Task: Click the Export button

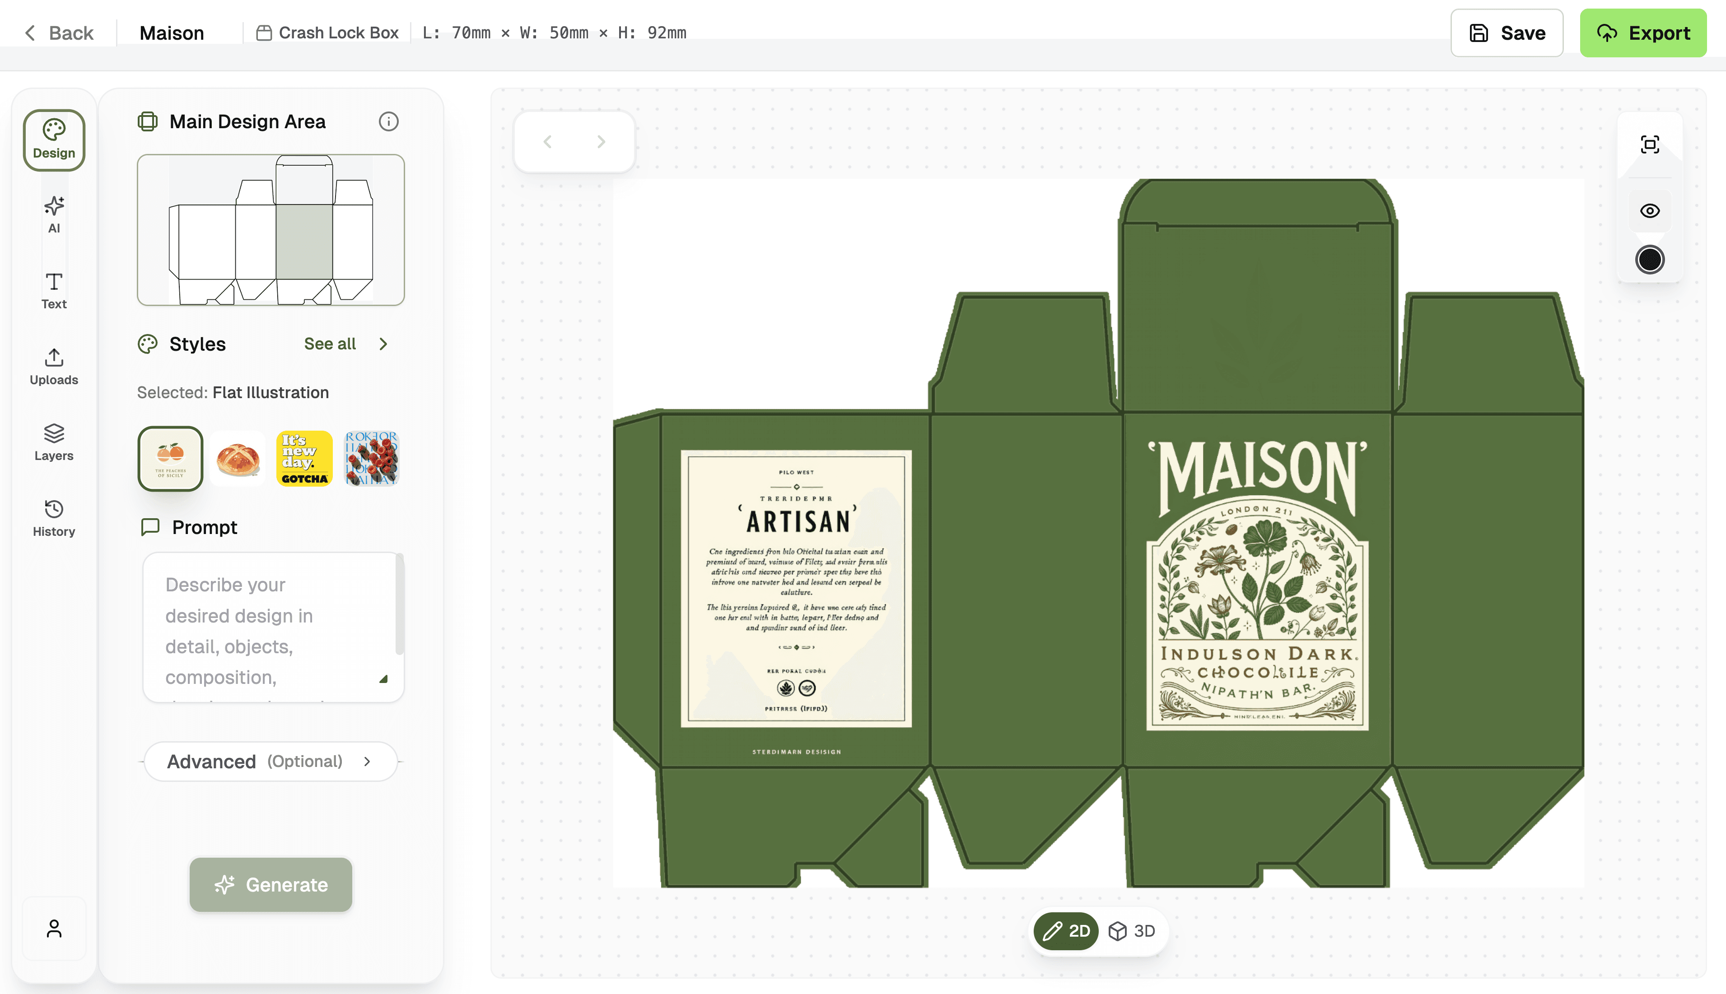Action: coord(1643,33)
